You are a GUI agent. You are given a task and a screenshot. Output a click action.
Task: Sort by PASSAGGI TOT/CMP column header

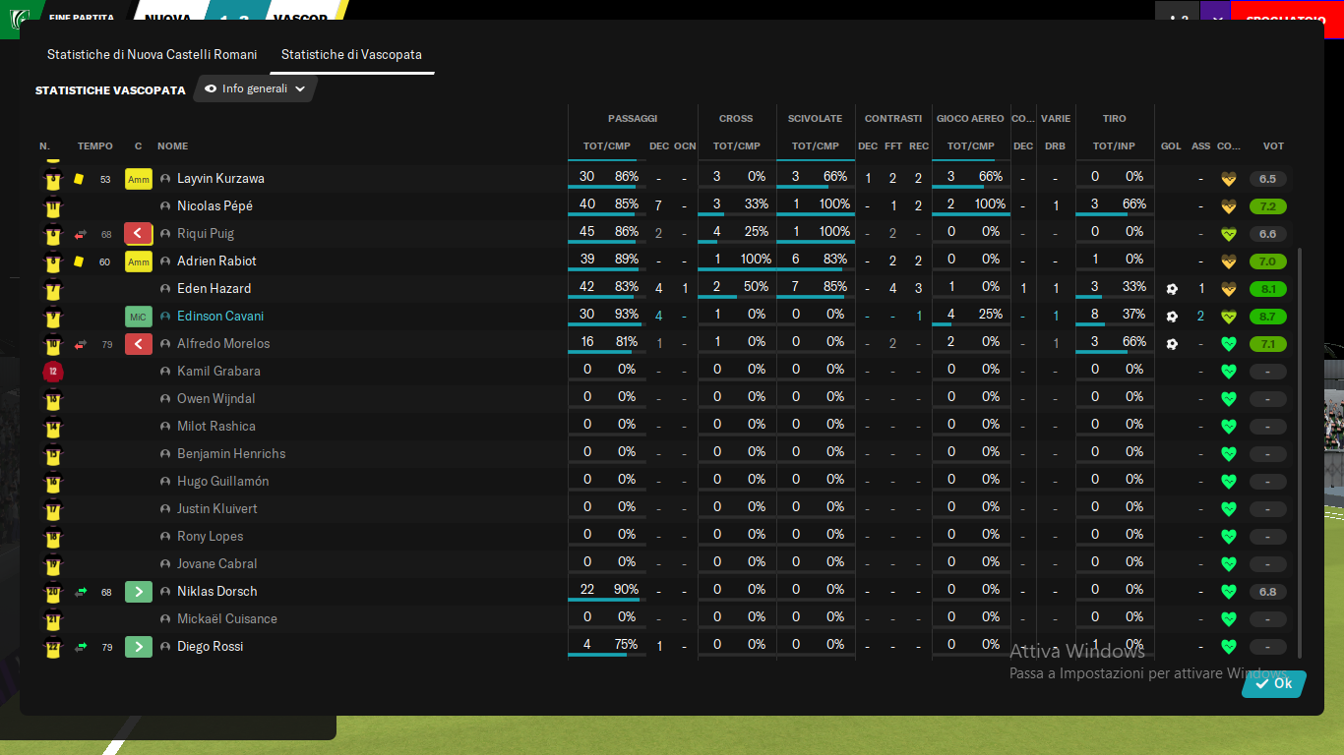606,146
